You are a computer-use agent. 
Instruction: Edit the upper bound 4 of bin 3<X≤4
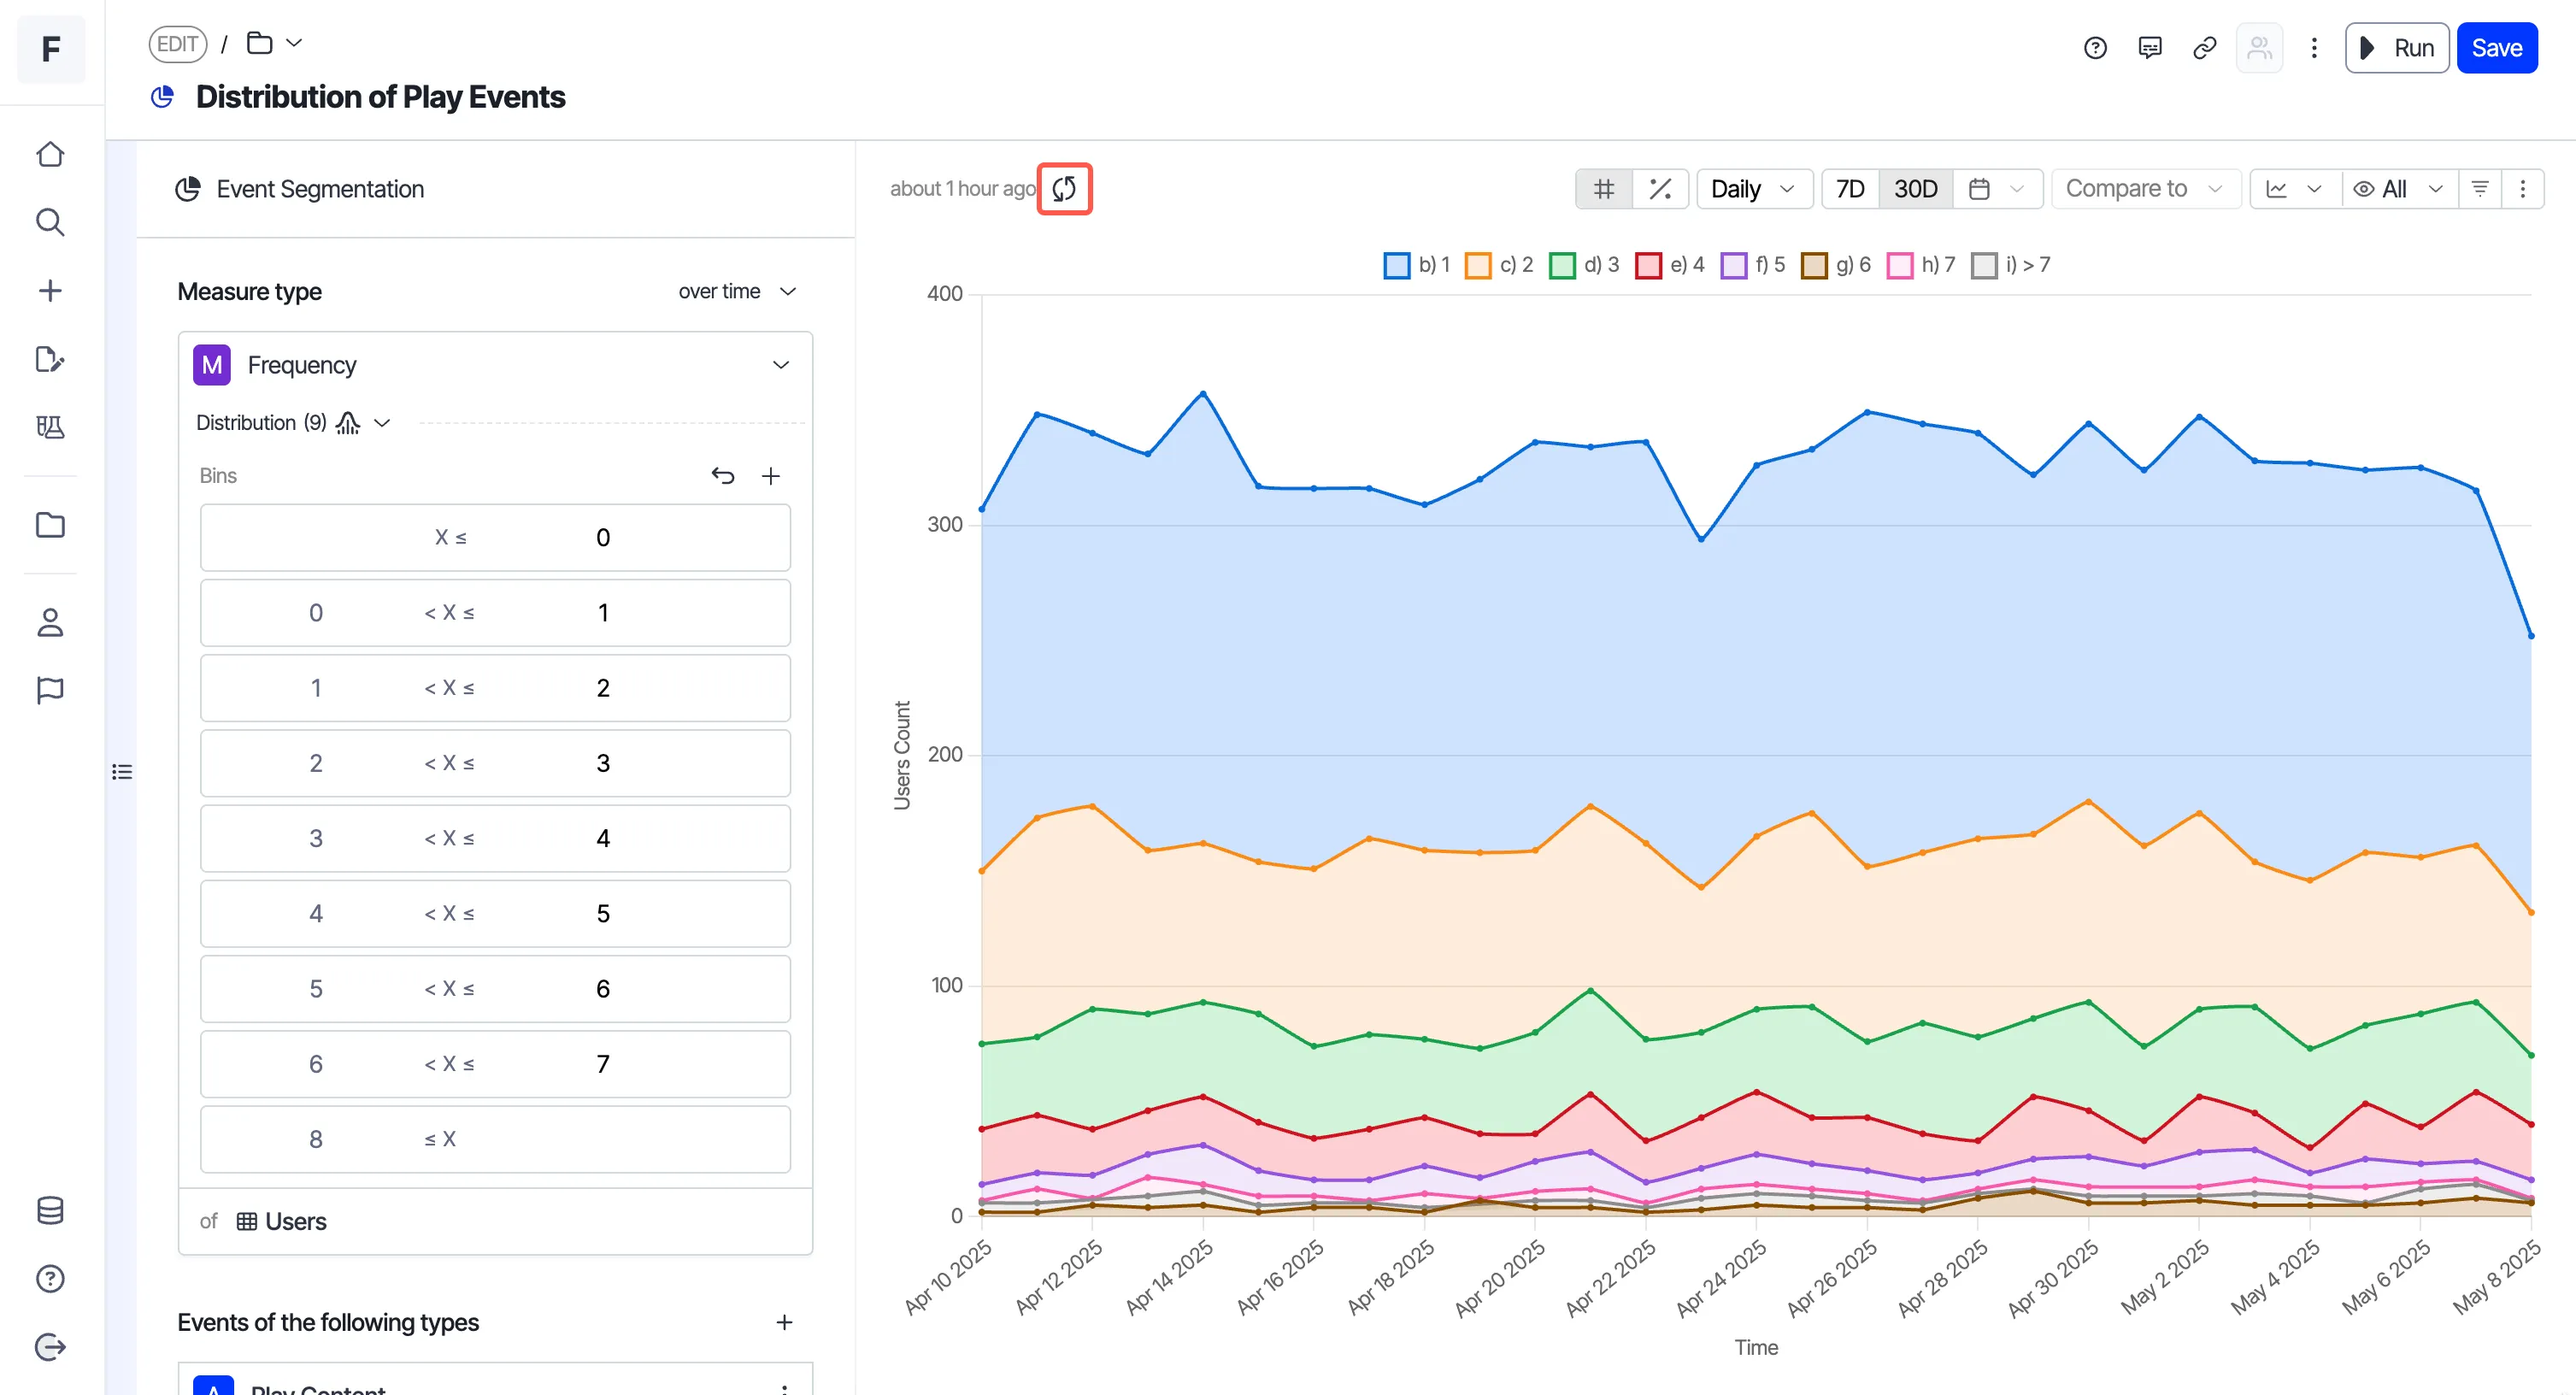pyautogui.click(x=603, y=838)
